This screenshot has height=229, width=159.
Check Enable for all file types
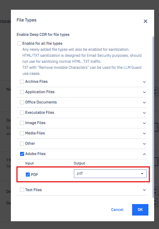click(19, 43)
